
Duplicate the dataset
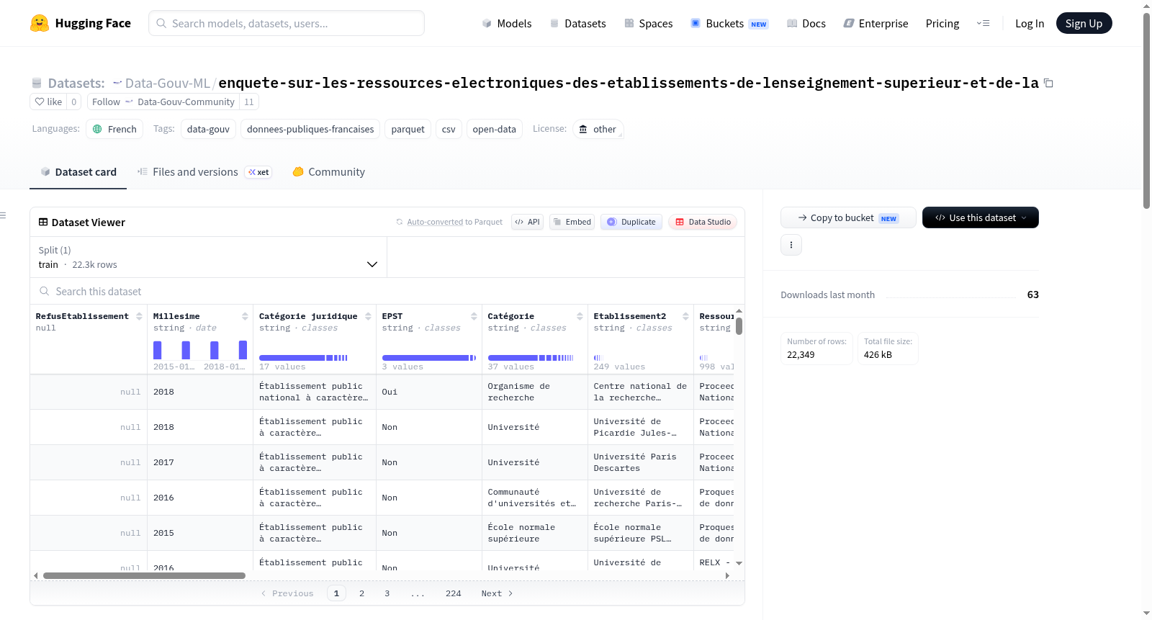coord(631,222)
